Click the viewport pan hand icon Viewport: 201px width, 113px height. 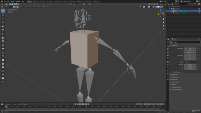pos(164,22)
